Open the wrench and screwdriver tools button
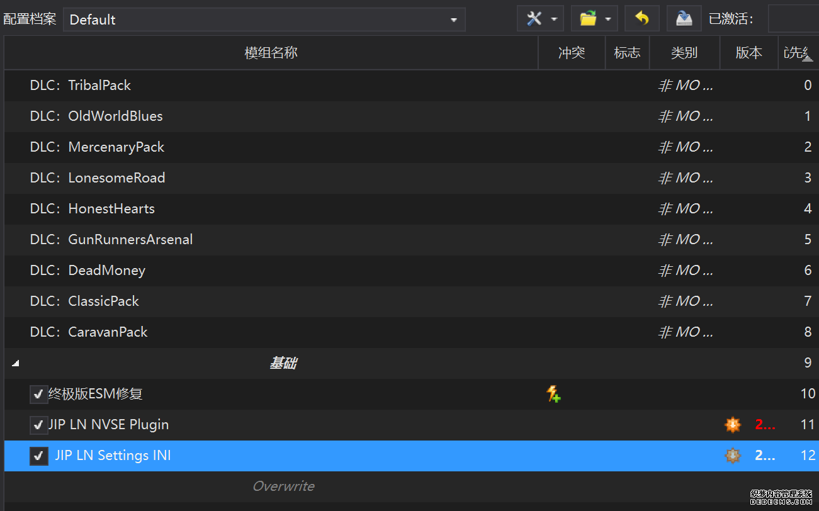Viewport: 819px width, 511px height. point(534,19)
